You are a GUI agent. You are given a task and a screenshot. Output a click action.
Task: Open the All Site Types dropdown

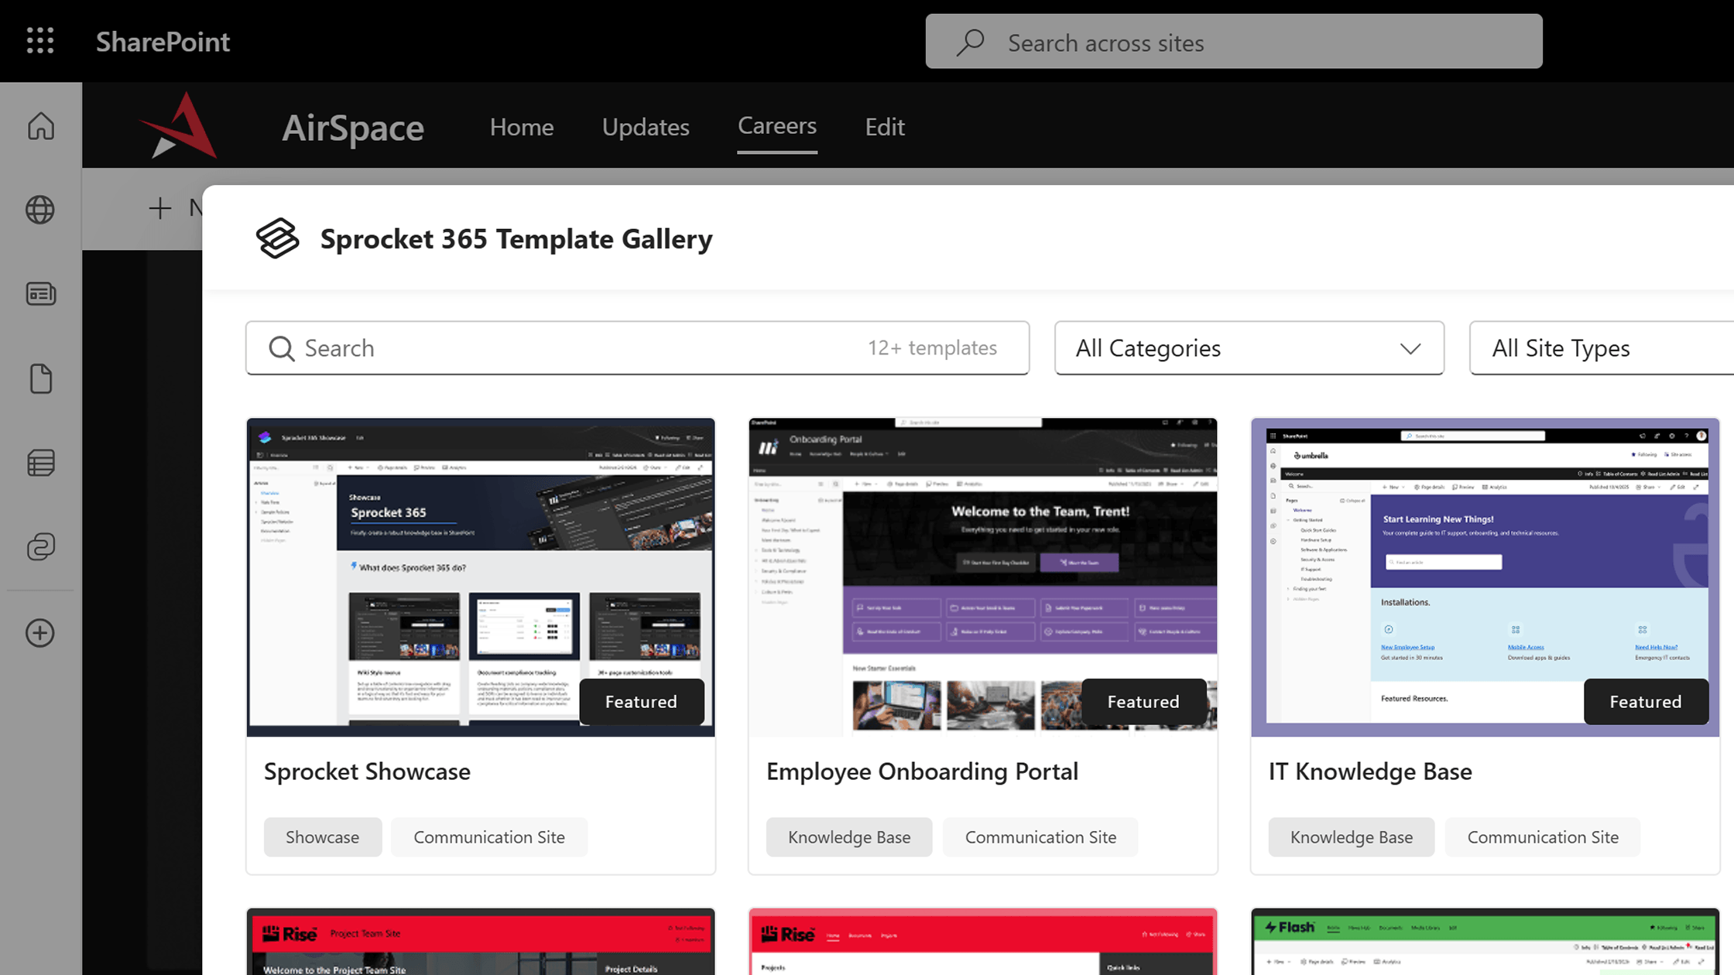pos(1602,348)
